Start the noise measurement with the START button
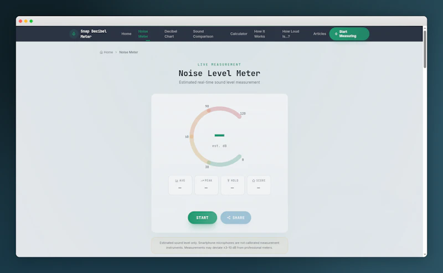Image resolution: width=443 pixels, height=273 pixels. [x=202, y=218]
